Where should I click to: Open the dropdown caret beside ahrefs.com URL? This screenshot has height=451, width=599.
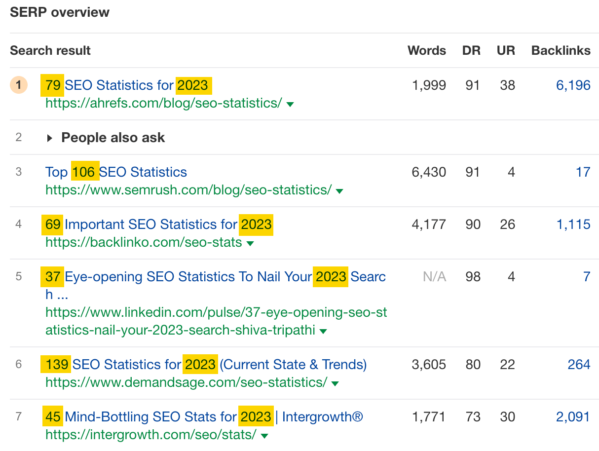click(x=290, y=104)
